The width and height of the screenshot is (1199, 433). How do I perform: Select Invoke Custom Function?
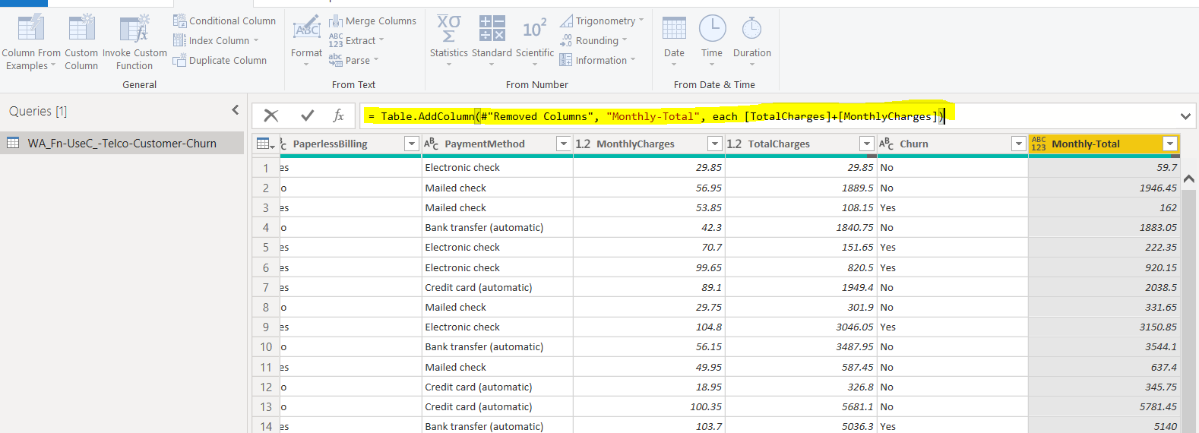[x=134, y=30]
